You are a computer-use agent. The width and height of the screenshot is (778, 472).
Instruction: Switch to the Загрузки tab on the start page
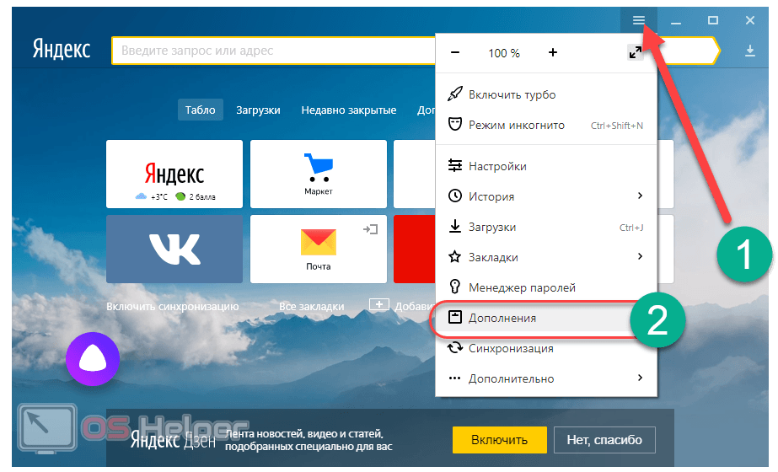click(x=258, y=110)
